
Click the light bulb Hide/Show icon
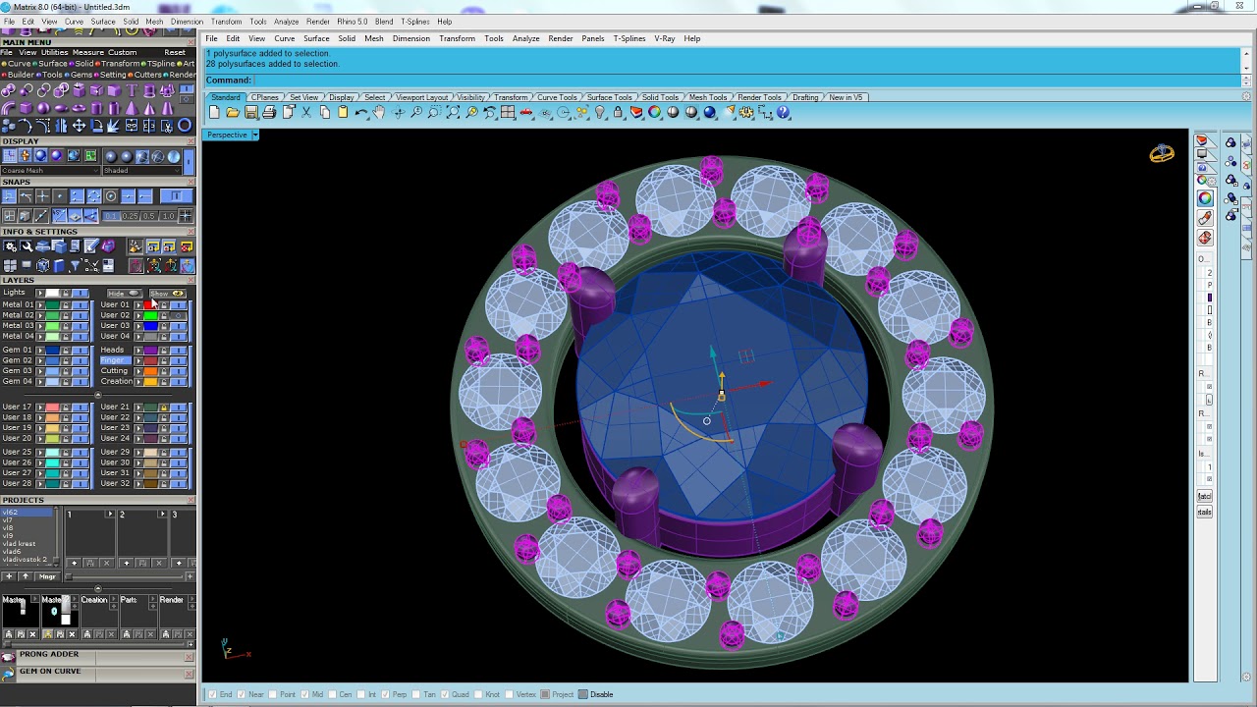[x=599, y=113]
